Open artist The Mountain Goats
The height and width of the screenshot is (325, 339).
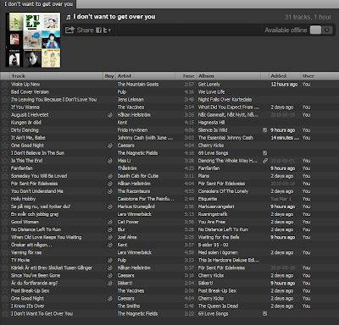click(138, 84)
